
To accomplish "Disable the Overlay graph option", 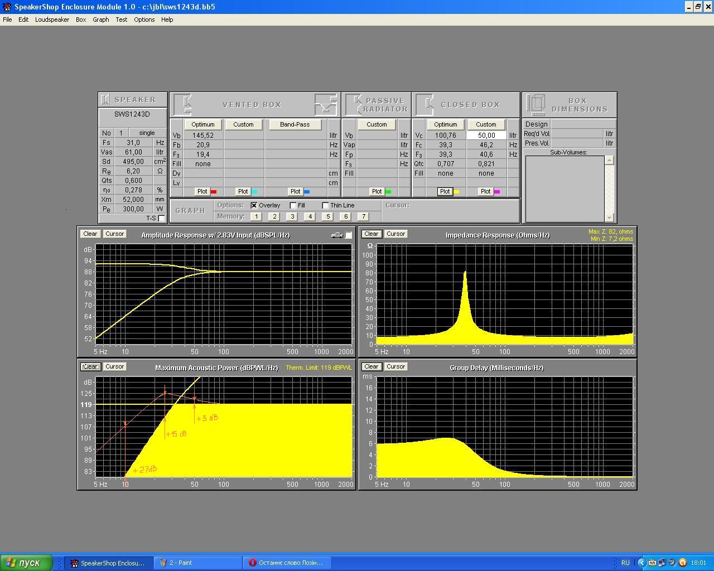I will (254, 205).
